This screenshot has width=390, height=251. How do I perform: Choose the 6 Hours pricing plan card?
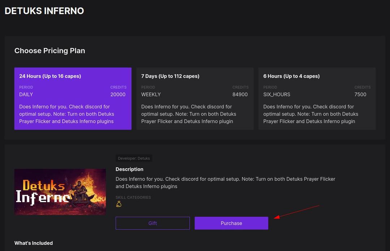click(x=317, y=98)
